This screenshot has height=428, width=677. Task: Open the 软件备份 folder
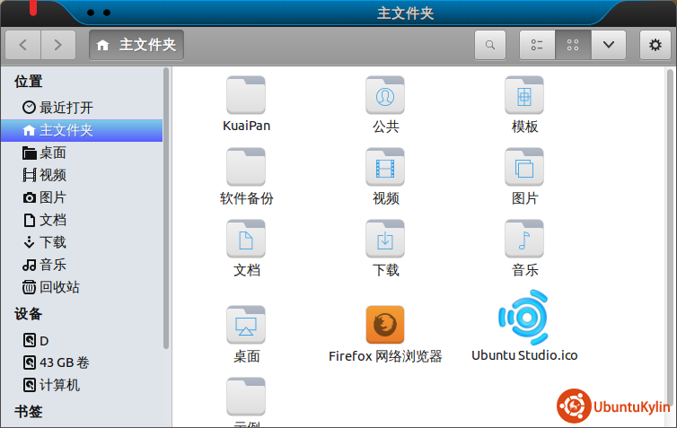246,168
